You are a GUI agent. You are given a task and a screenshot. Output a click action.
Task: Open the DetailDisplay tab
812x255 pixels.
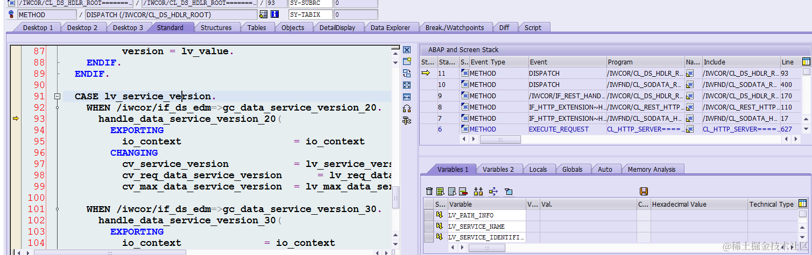[x=337, y=27]
